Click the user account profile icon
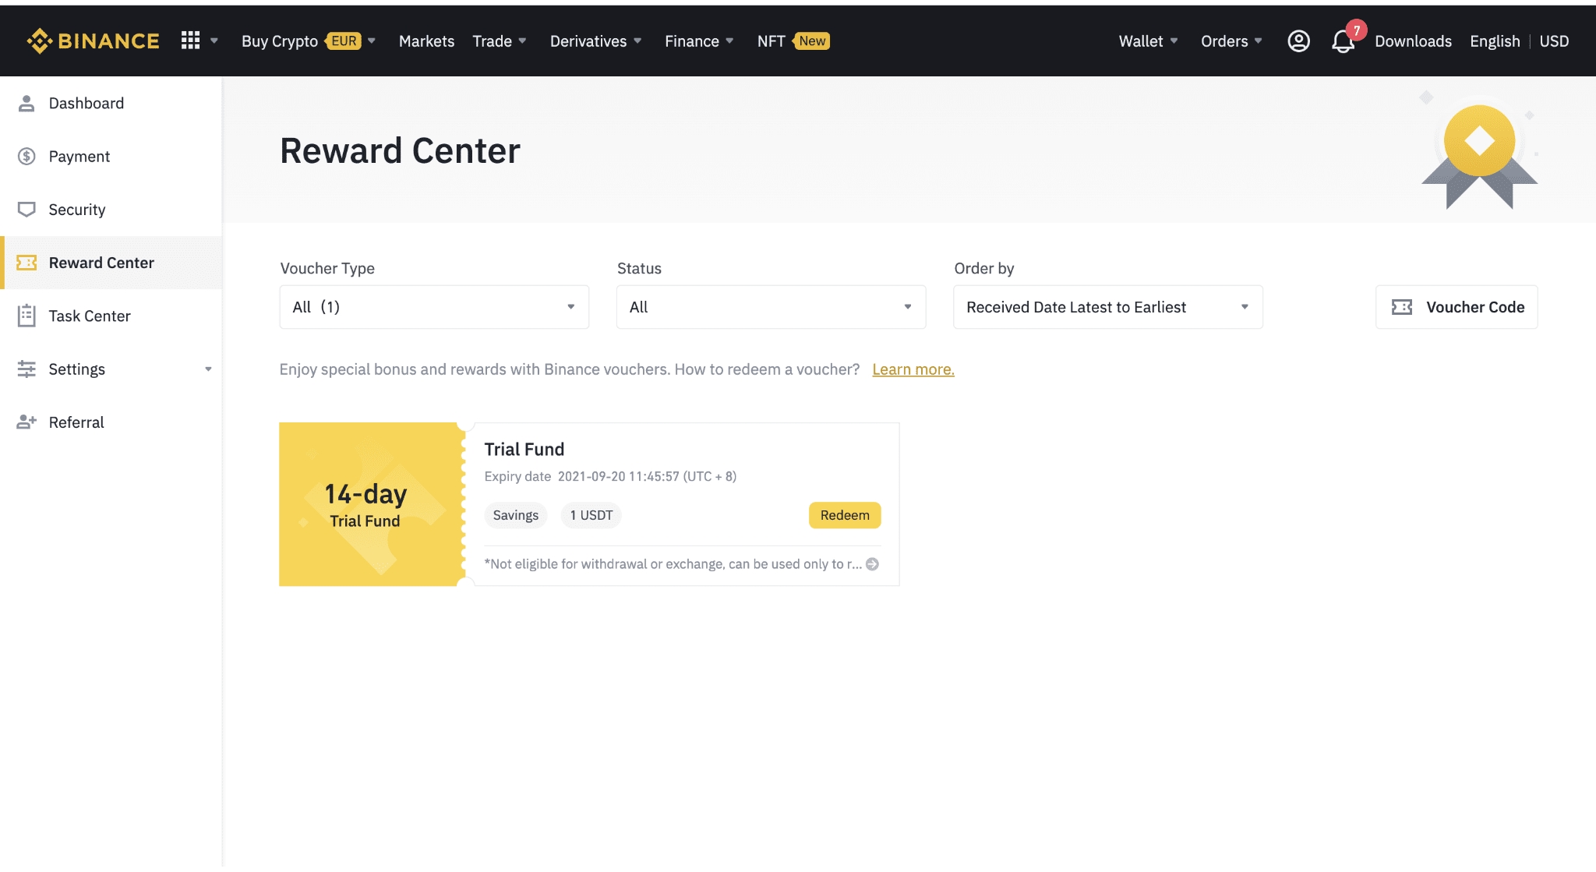The width and height of the screenshot is (1596, 872). click(1298, 41)
